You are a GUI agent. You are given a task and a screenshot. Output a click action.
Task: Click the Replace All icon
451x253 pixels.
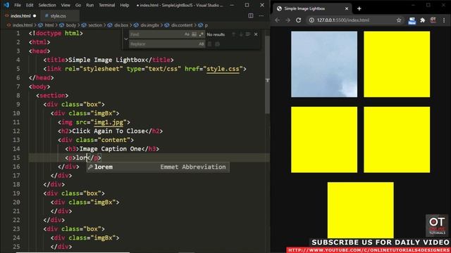click(x=218, y=44)
